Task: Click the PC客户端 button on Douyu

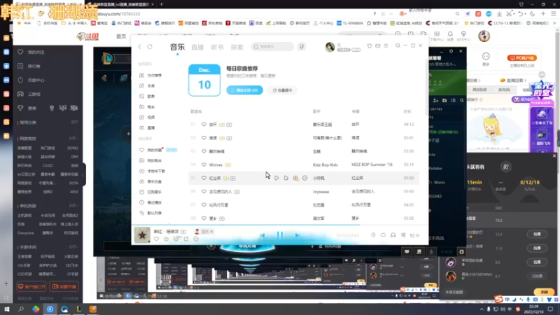Action: tap(521, 58)
